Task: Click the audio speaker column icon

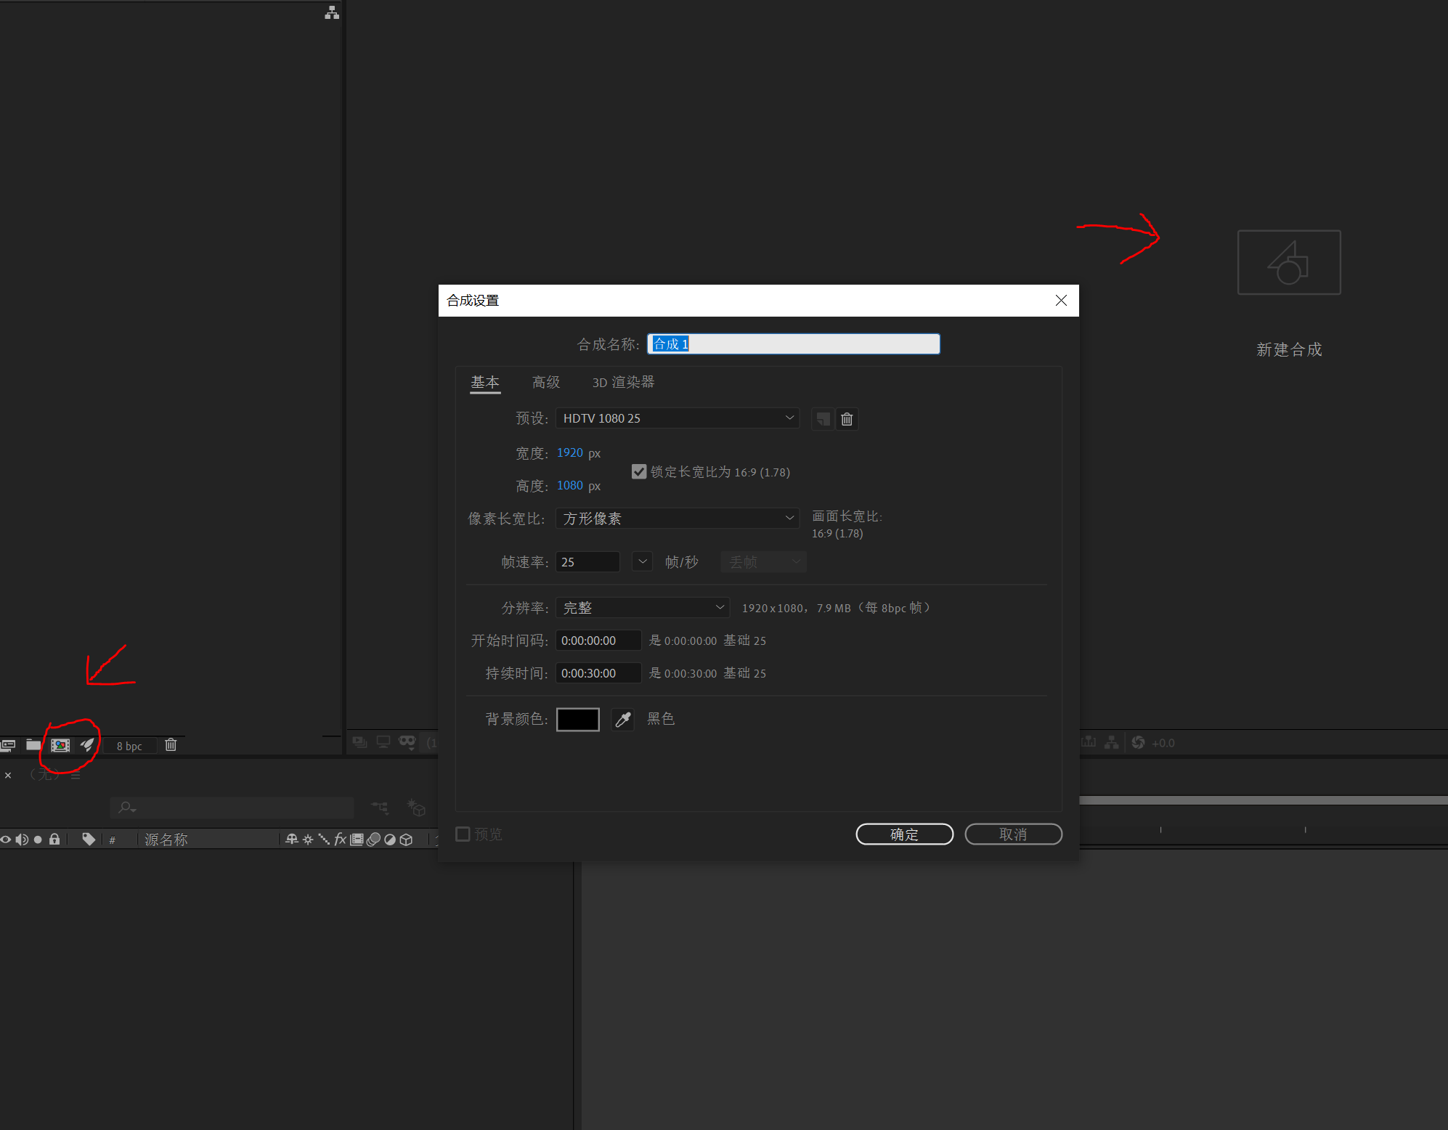Action: coord(22,840)
